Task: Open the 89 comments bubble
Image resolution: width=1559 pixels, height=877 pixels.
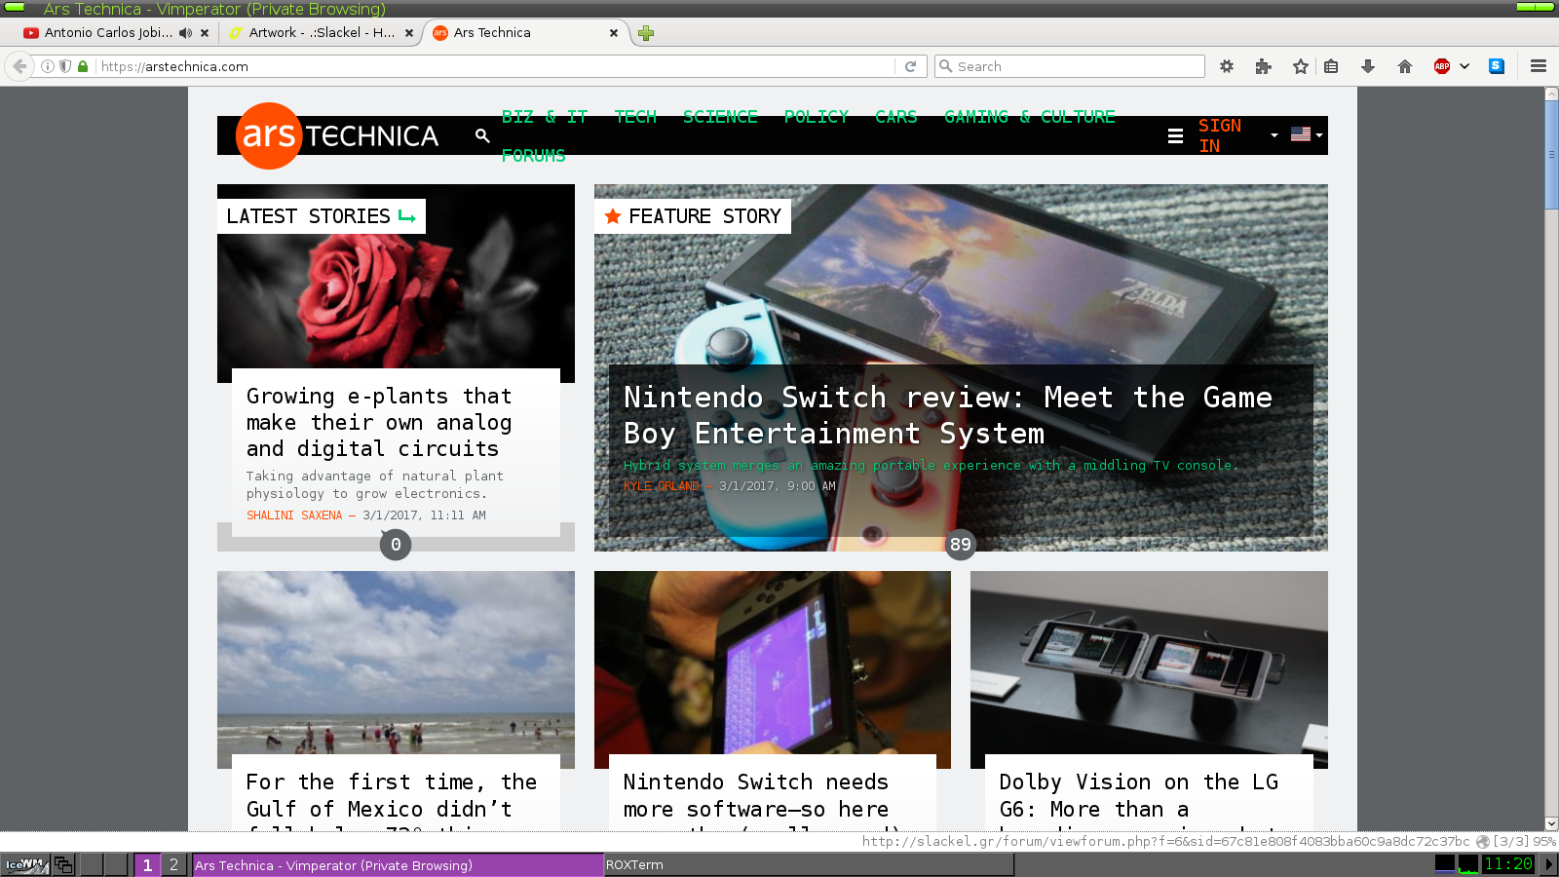Action: (961, 544)
